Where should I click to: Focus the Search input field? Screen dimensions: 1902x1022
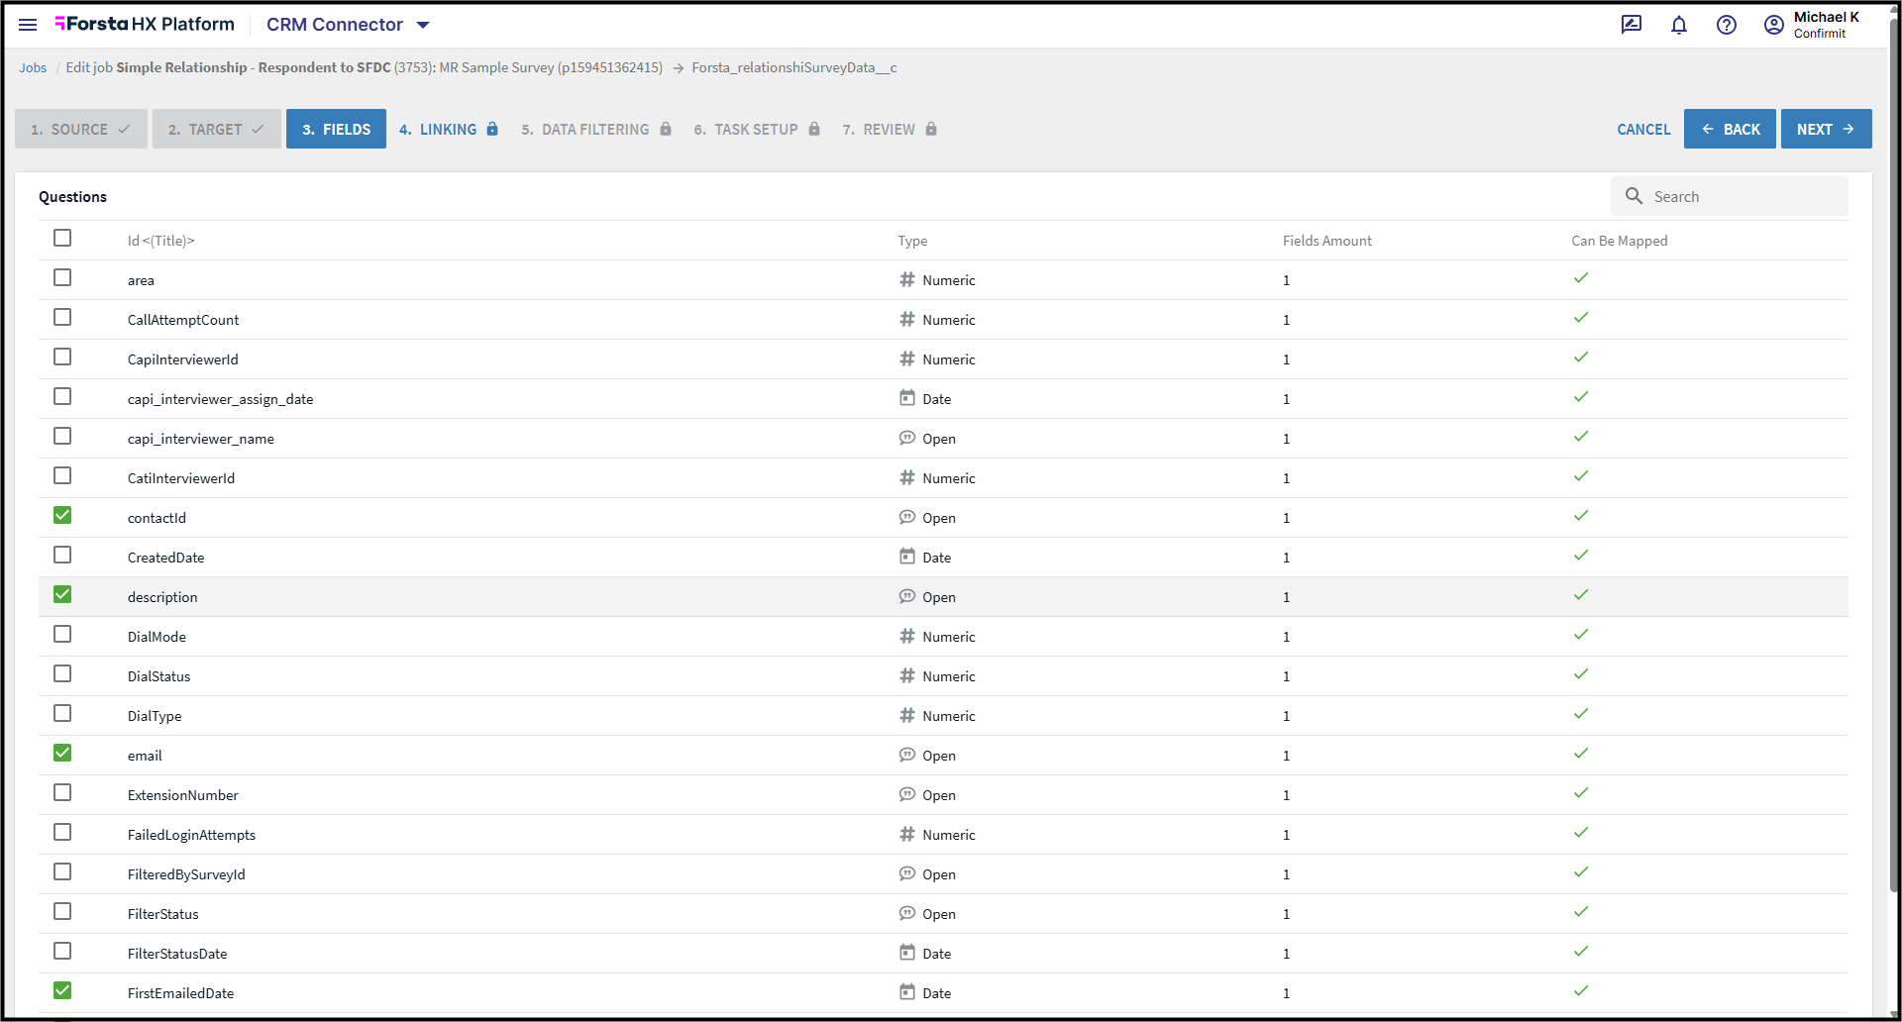1730,196
